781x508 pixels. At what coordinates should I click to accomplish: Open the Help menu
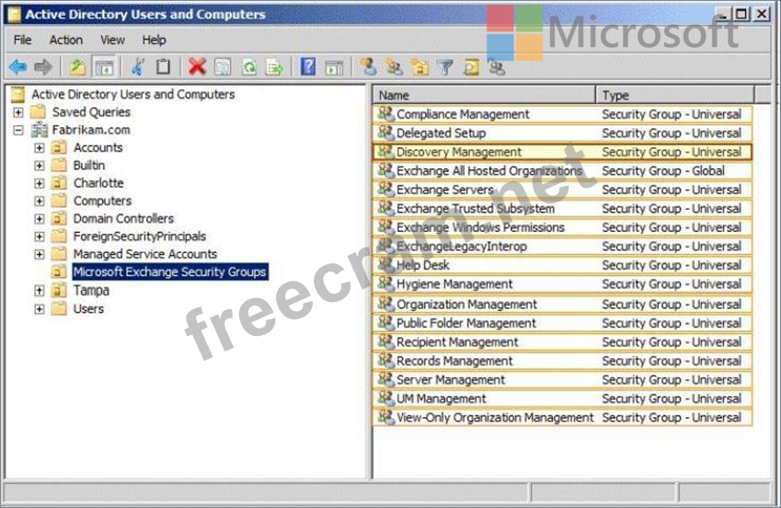(x=154, y=40)
